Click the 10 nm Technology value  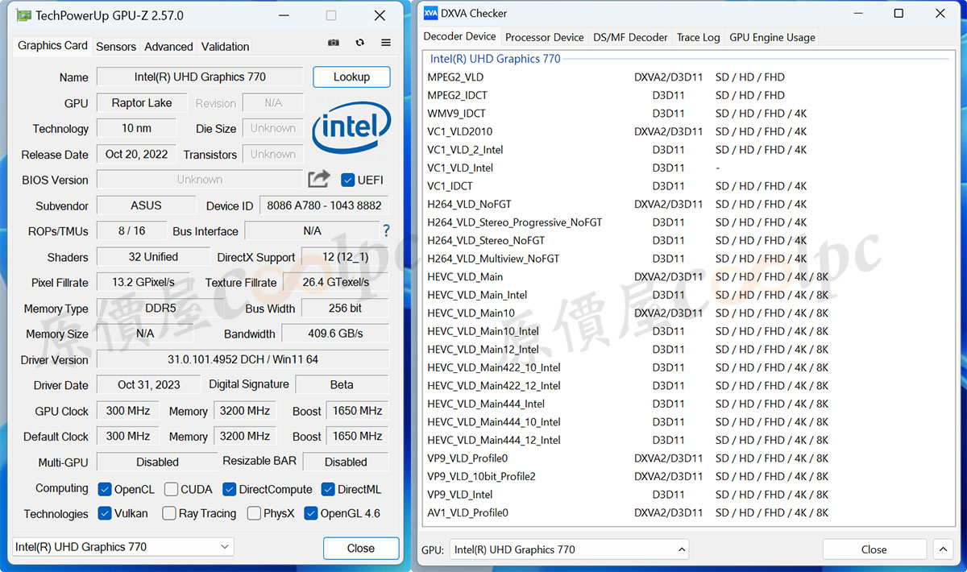pyautogui.click(x=136, y=128)
